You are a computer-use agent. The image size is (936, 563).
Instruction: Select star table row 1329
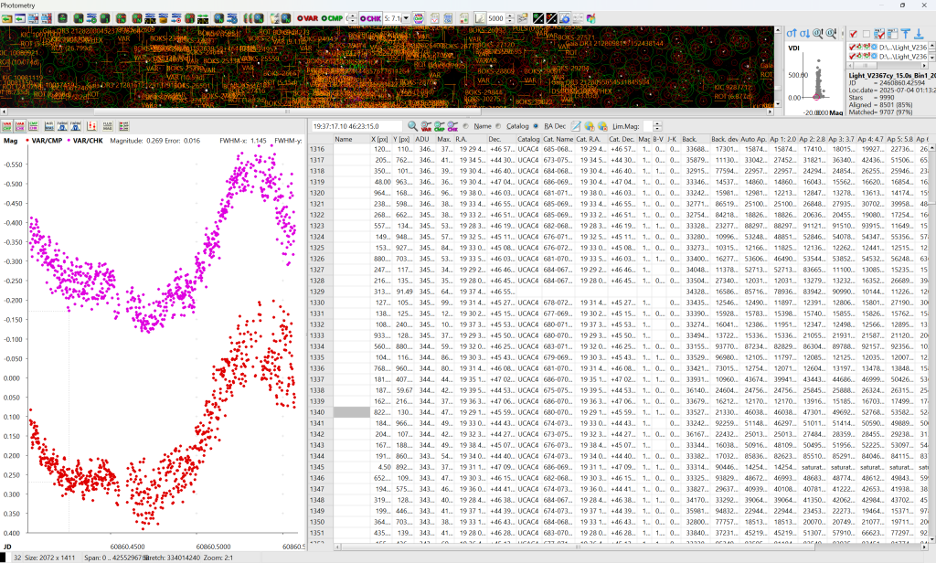[x=618, y=292]
